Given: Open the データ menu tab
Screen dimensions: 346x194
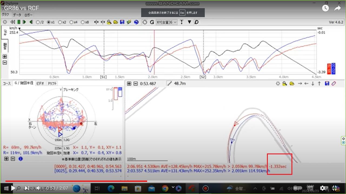Looking at the screenshot, I should (17, 15).
